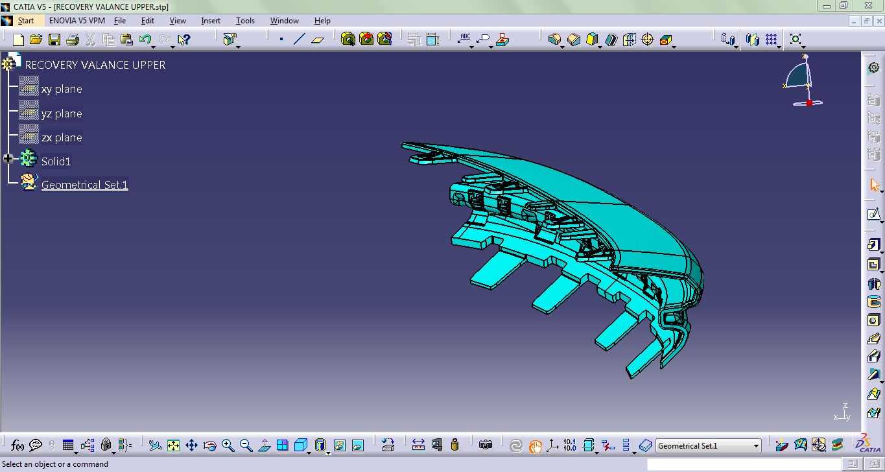Viewport: 885px width, 472px height.
Task: Toggle the Hide/Show icon
Action: click(x=339, y=445)
